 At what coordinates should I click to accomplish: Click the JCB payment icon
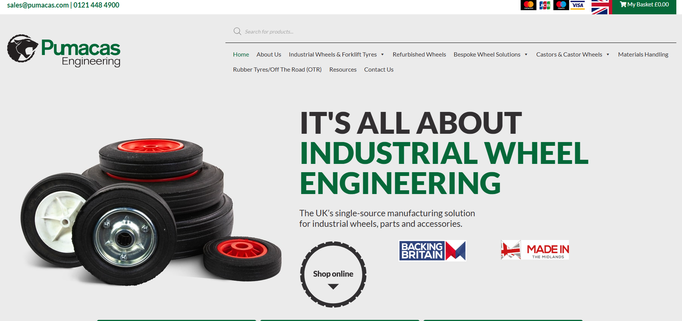click(x=544, y=5)
